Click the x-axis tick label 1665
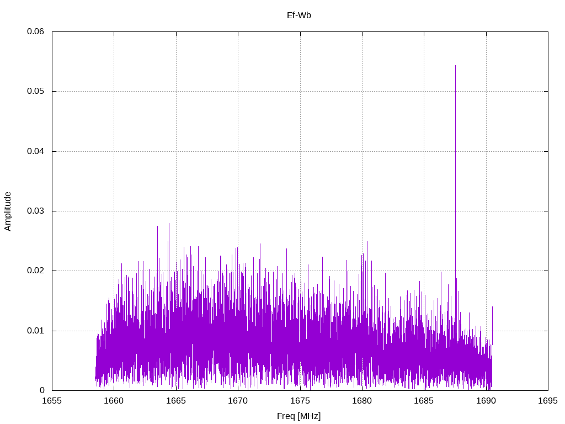The height and width of the screenshot is (424, 565). click(x=176, y=401)
